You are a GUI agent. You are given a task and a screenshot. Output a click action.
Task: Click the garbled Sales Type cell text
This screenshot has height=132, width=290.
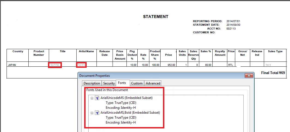tap(268, 65)
